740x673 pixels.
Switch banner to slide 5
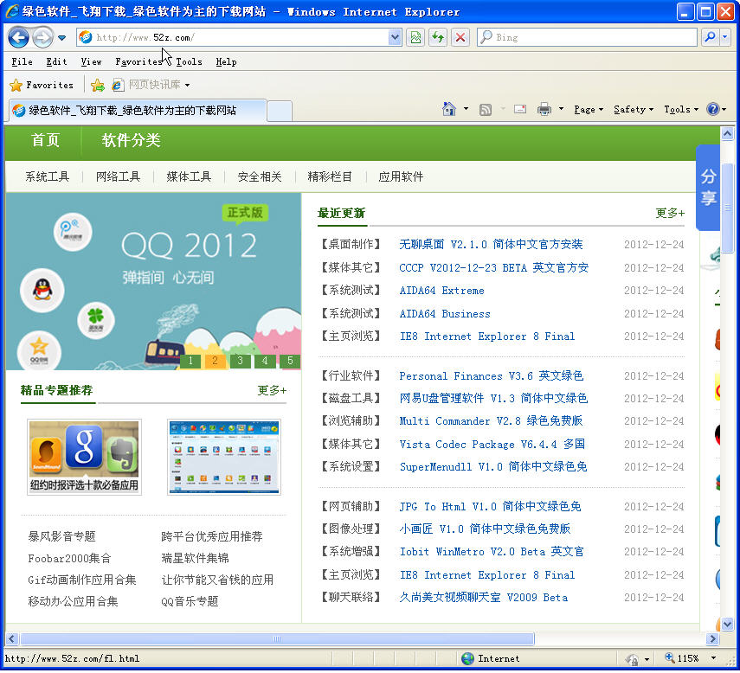tap(290, 362)
